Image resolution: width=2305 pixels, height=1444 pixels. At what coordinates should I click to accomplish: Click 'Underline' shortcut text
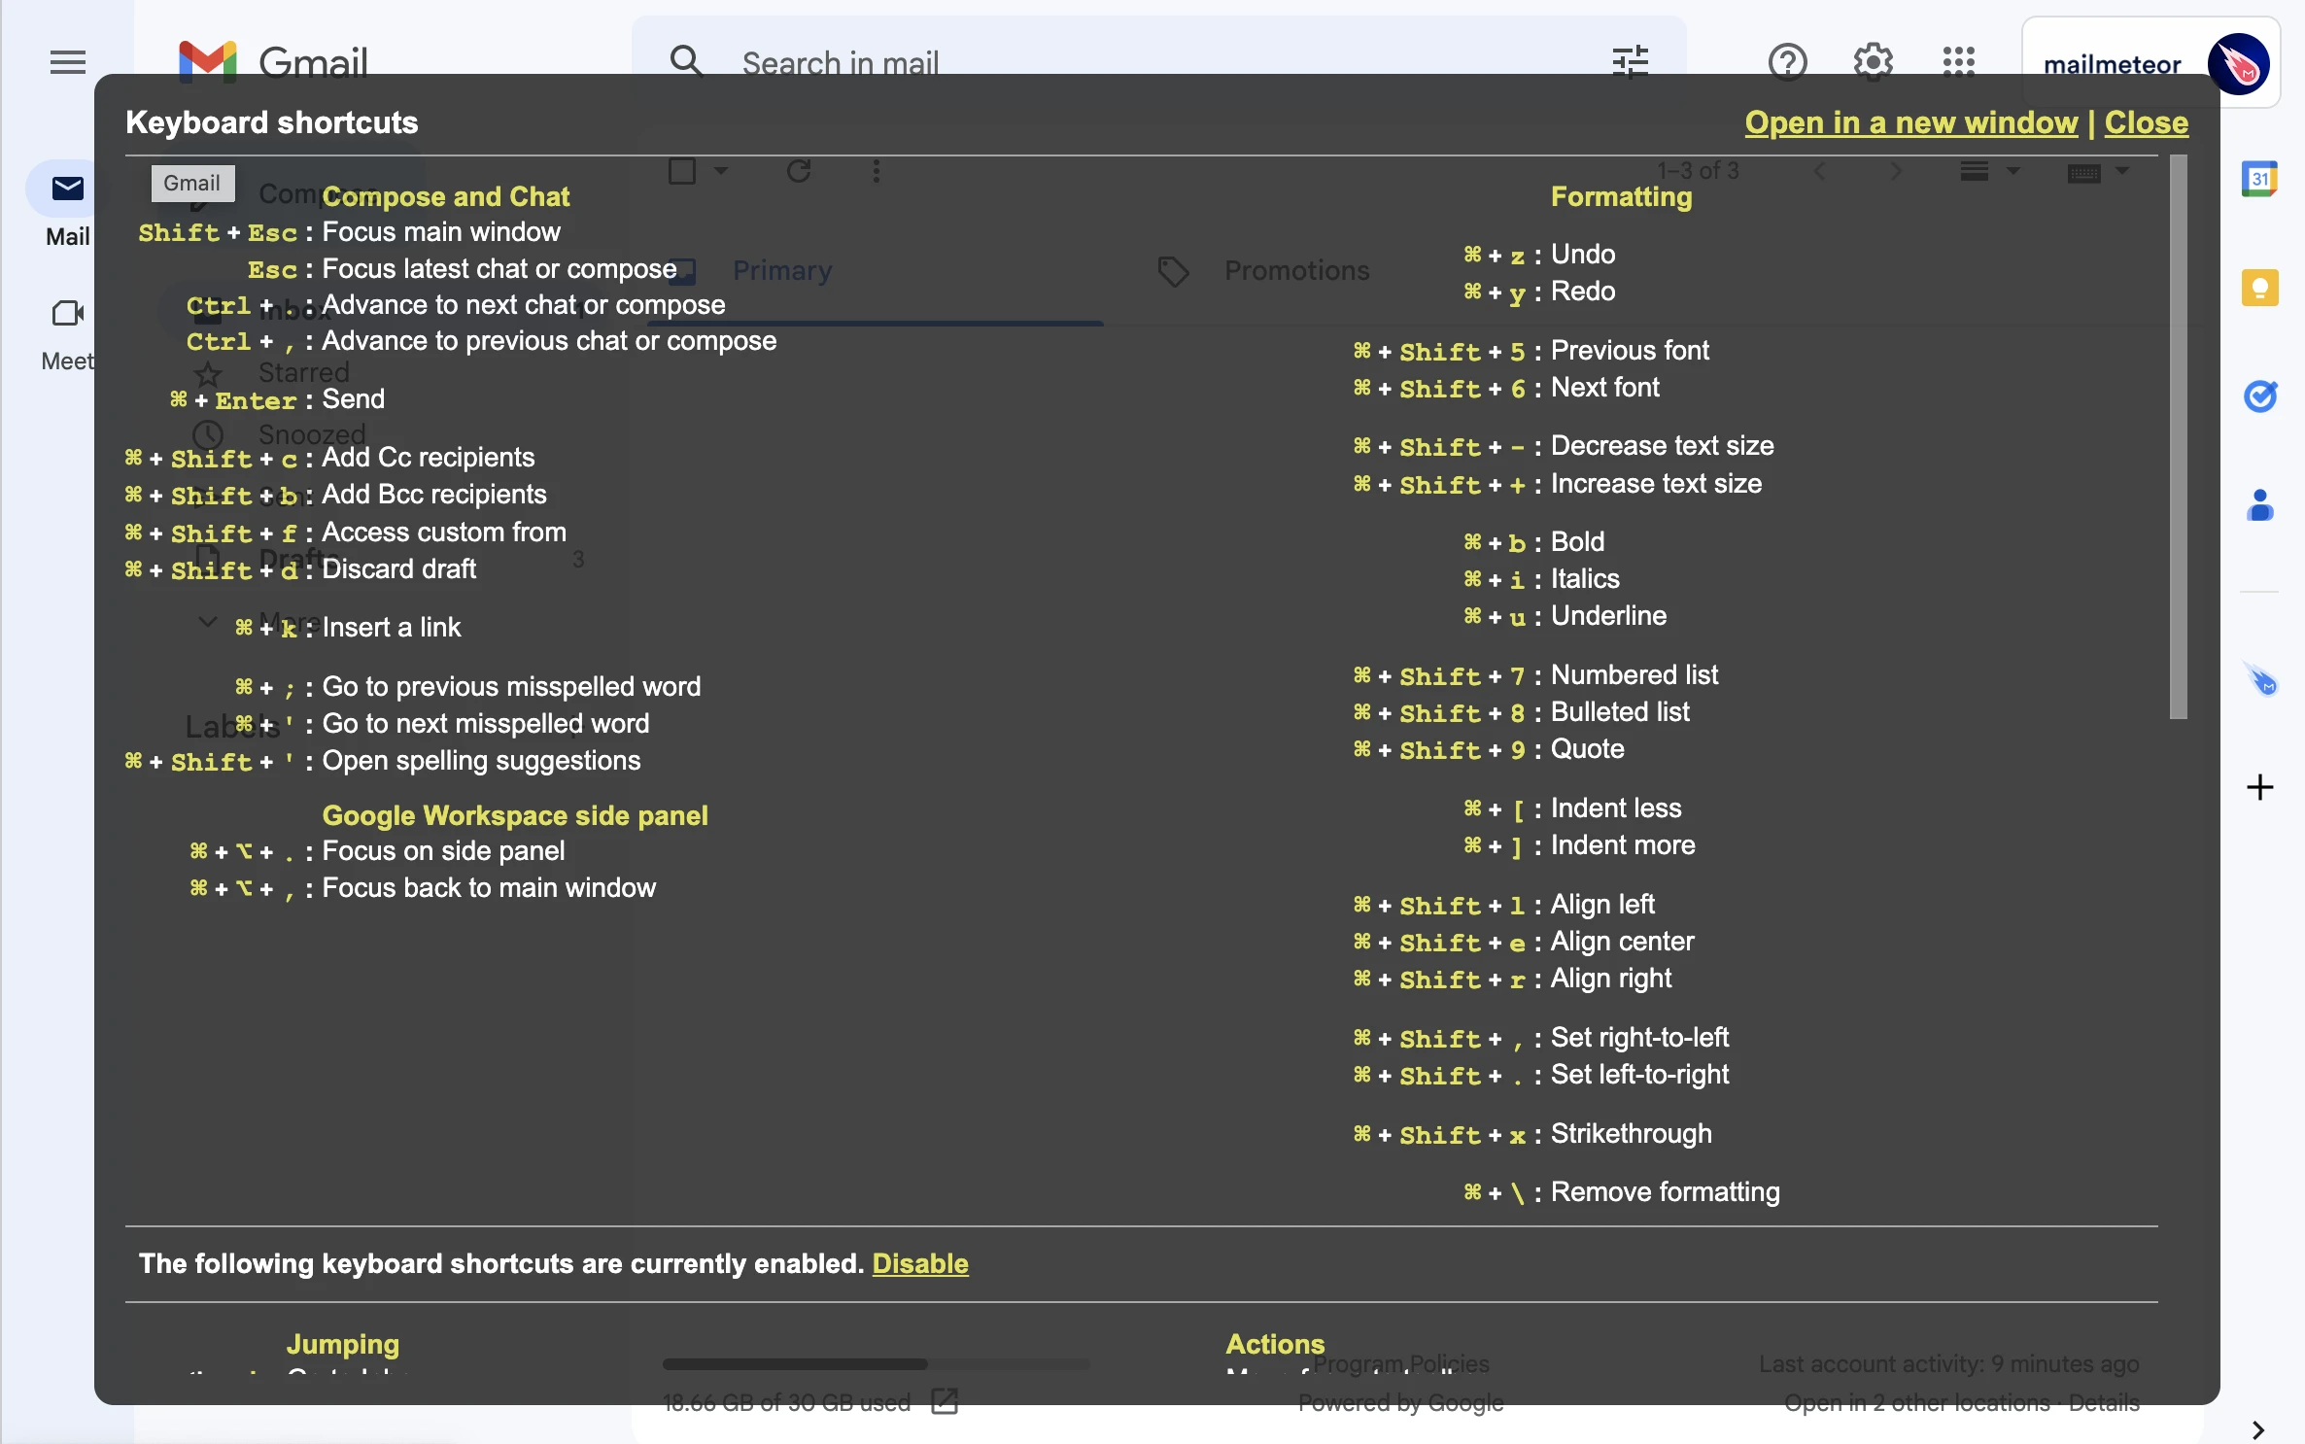click(1607, 616)
